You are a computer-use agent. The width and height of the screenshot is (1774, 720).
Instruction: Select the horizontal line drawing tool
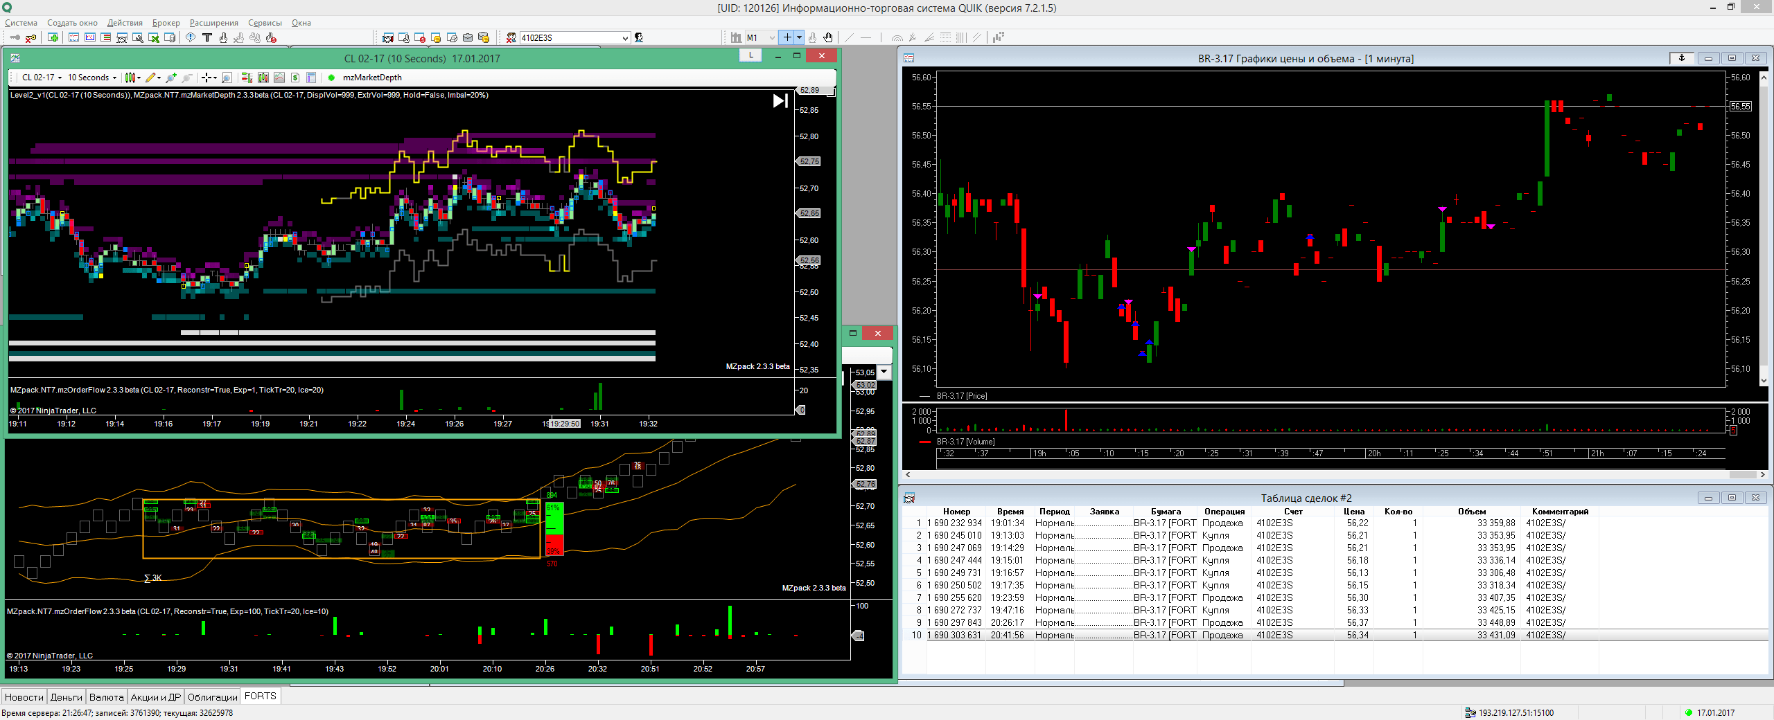pos(866,37)
